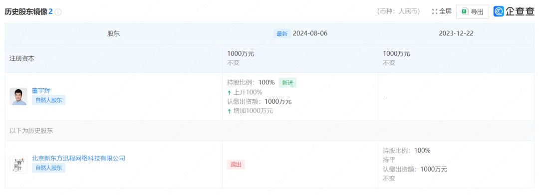Click the info icon beside 历史股东镜像 title
539x195 pixels.
[x=58, y=12]
